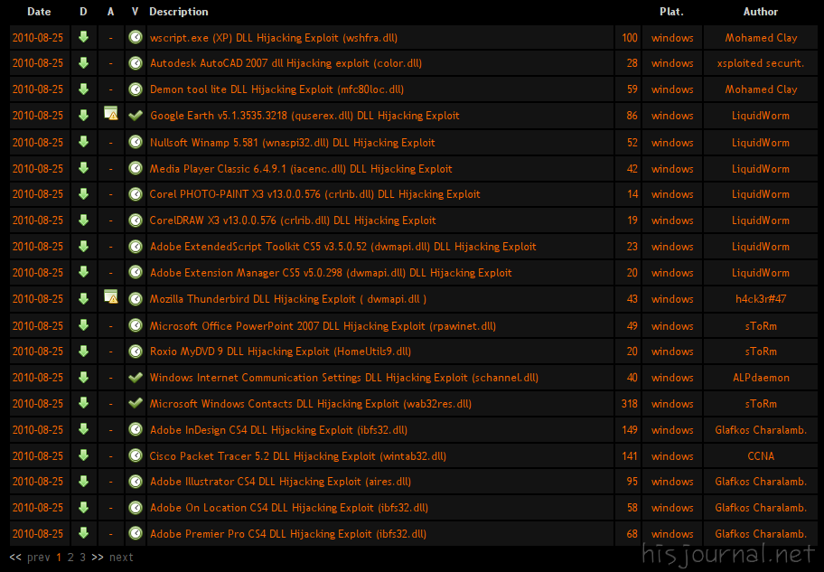
Task: Click the Plat. column header
Action: point(671,12)
